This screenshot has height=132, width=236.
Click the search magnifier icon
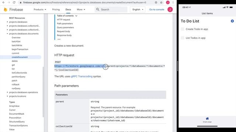click(98, 10)
